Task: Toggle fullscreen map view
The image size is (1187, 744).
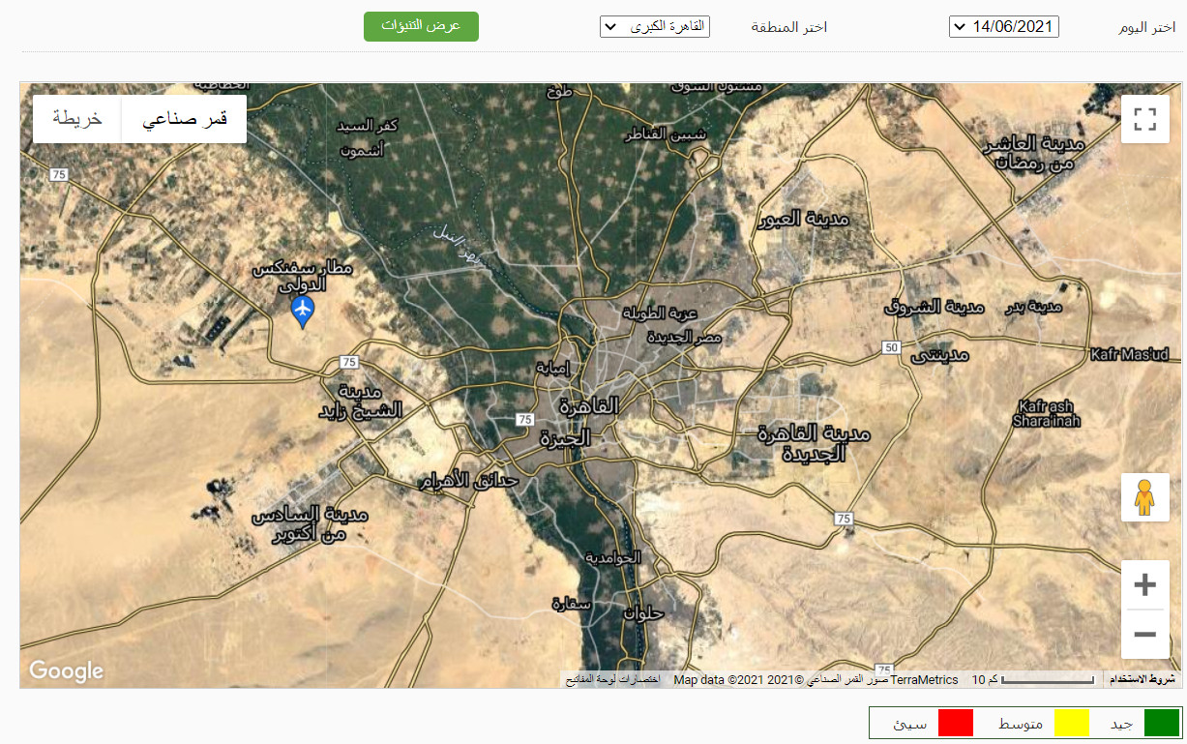Action: pyautogui.click(x=1144, y=120)
